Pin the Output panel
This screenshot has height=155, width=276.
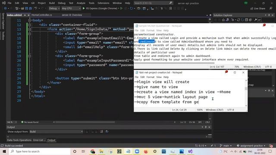206,127
